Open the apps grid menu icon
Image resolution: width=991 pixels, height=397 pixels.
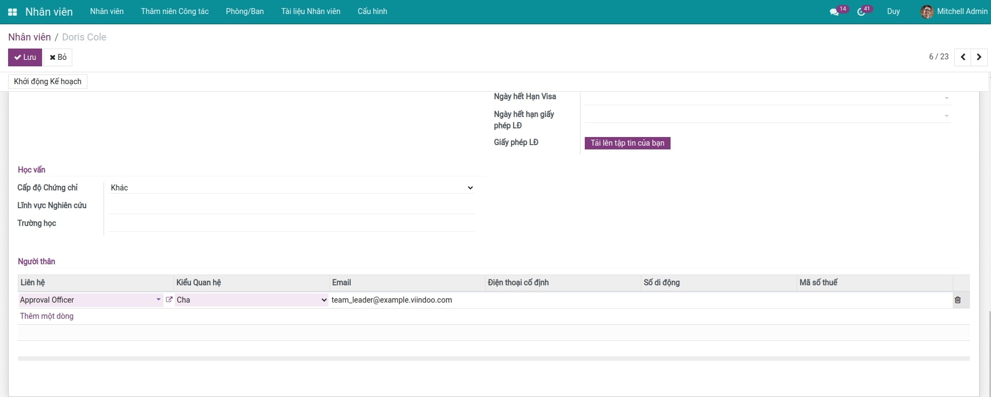pyautogui.click(x=12, y=12)
